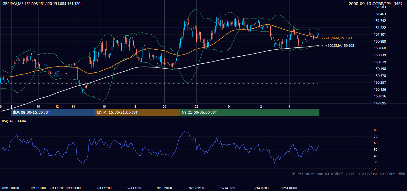Click RSI scale value 30

click(375, 162)
